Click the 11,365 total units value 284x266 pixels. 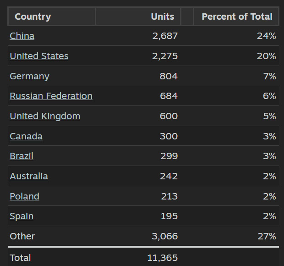pos(163,258)
